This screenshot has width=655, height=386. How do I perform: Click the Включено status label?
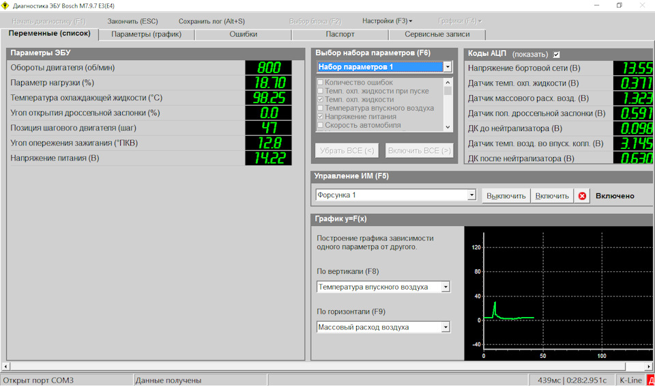point(615,195)
